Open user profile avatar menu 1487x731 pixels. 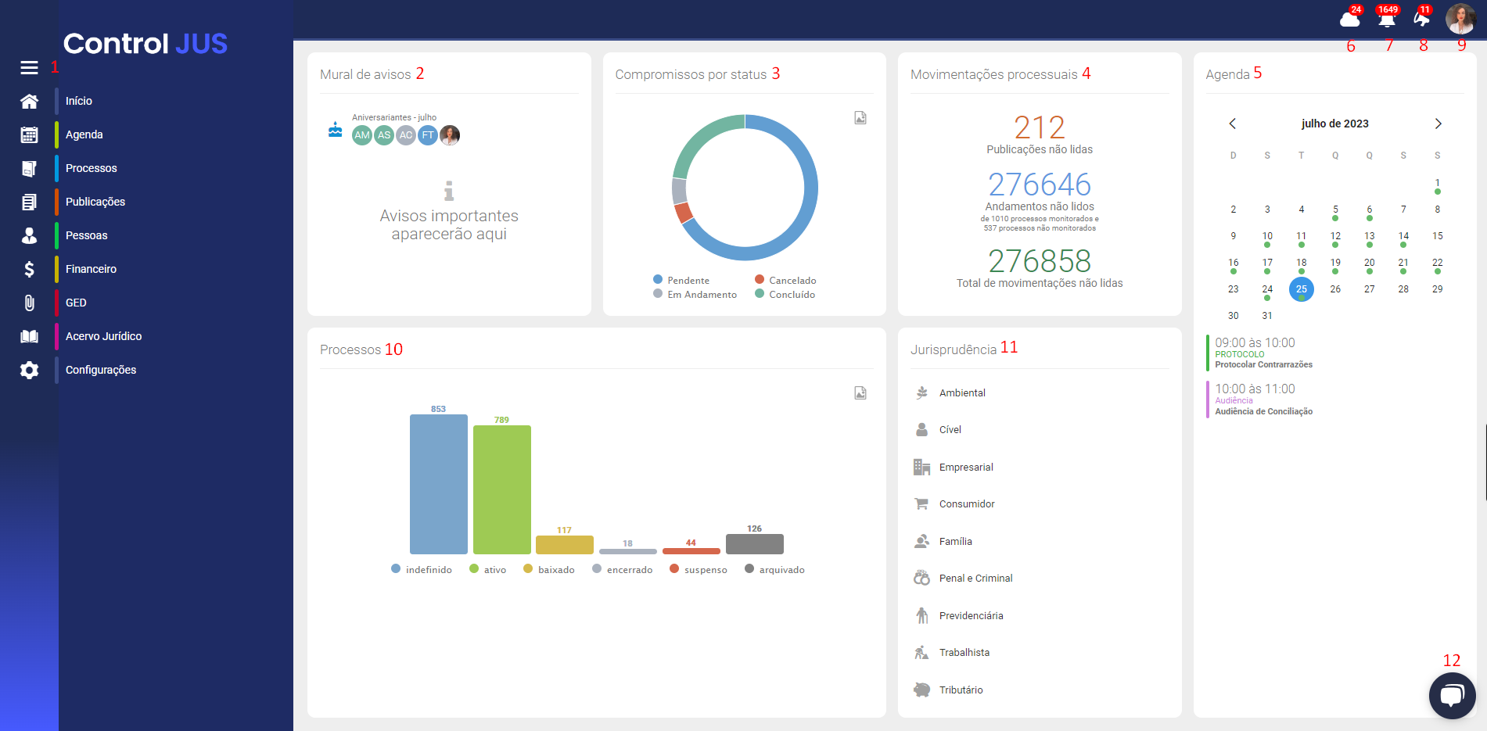pyautogui.click(x=1460, y=18)
